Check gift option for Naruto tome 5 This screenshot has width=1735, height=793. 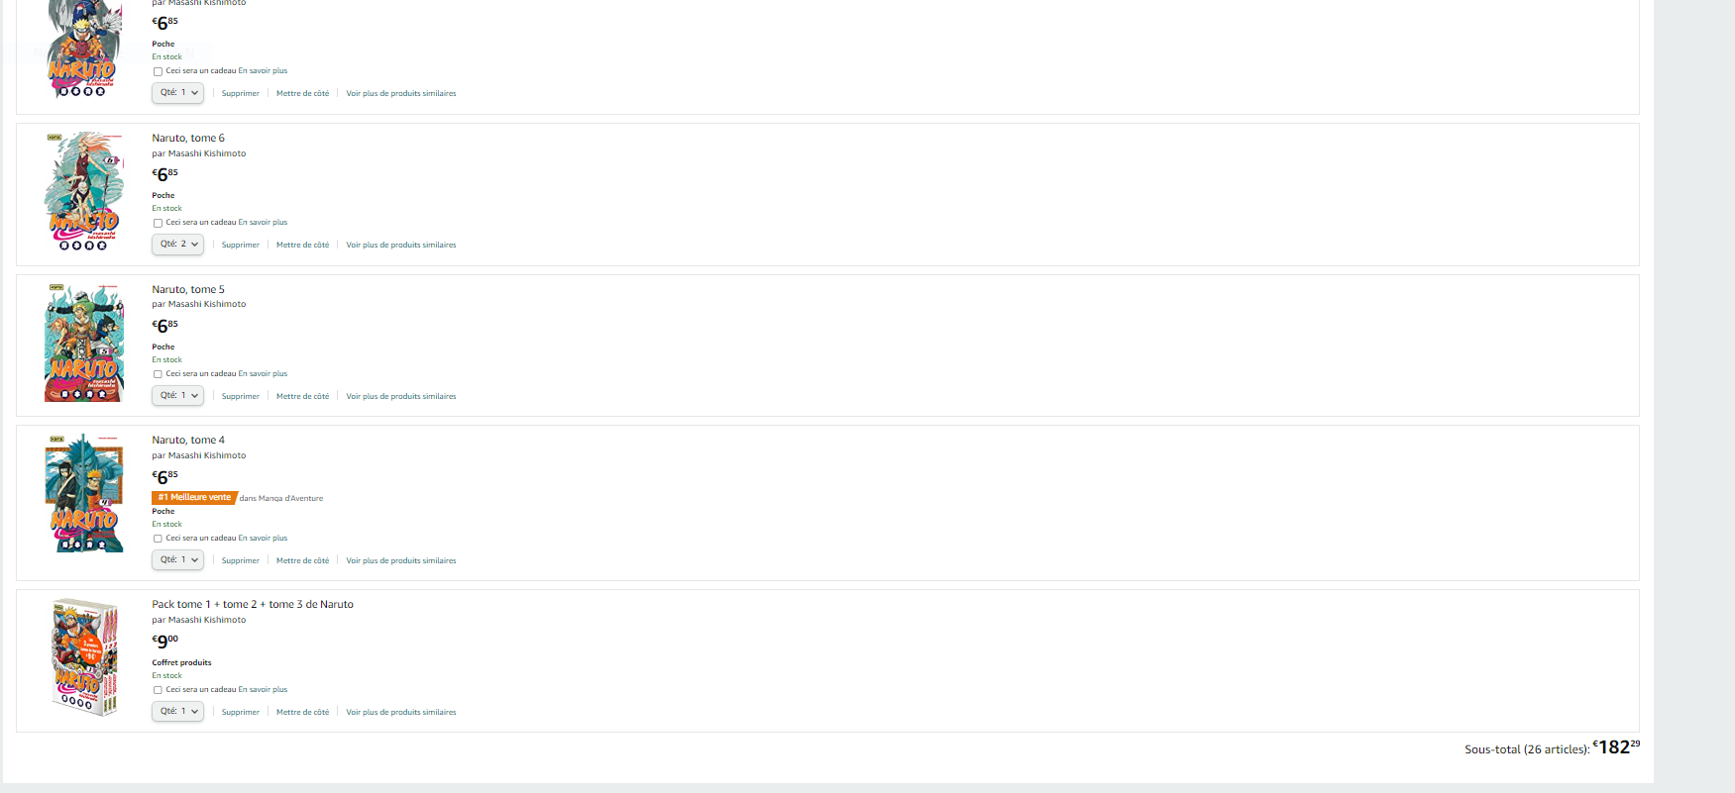pos(158,374)
